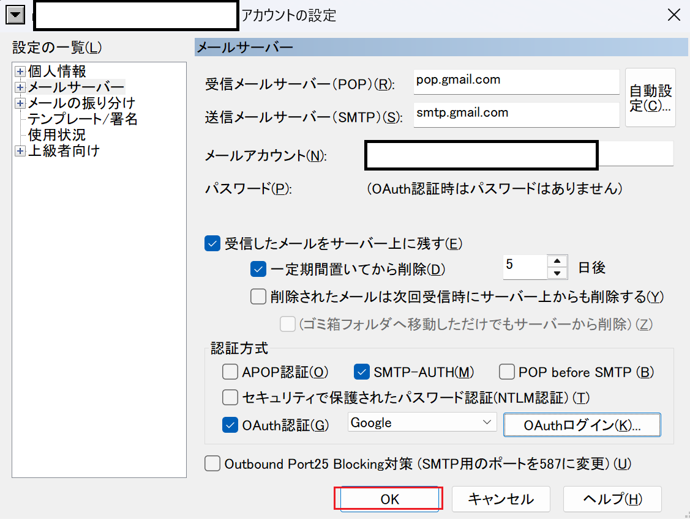The width and height of the screenshot is (690, 522).
Task: Expand the メールサーバー tree node
Action: click(x=20, y=87)
